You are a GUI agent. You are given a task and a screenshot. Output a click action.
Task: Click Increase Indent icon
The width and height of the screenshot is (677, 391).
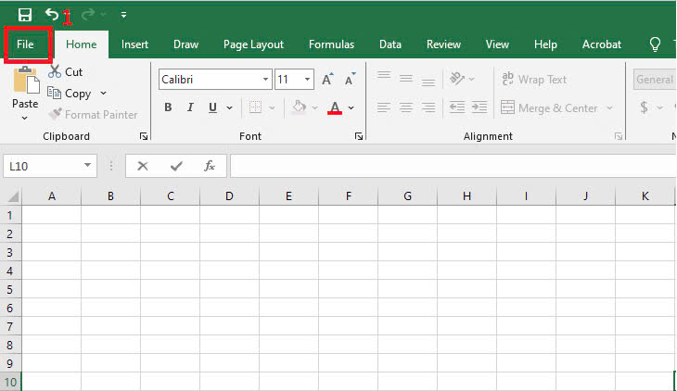click(x=479, y=107)
